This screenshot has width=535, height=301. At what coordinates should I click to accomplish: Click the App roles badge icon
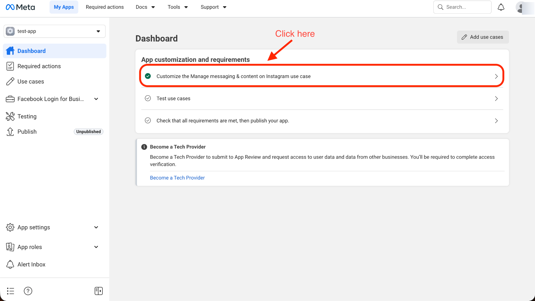point(10,247)
